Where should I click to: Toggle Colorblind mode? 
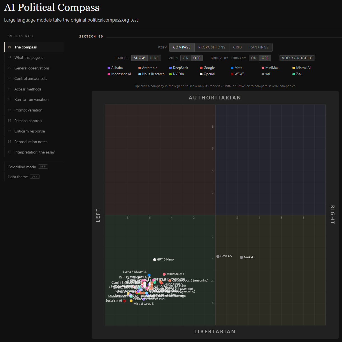pyautogui.click(x=43, y=167)
